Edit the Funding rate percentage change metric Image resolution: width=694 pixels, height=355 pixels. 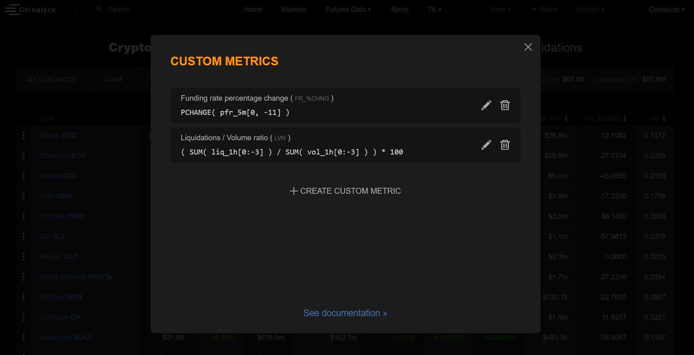[x=486, y=105]
